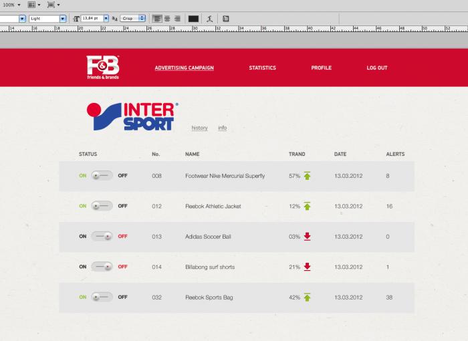Click ON label in row 008

(x=83, y=176)
